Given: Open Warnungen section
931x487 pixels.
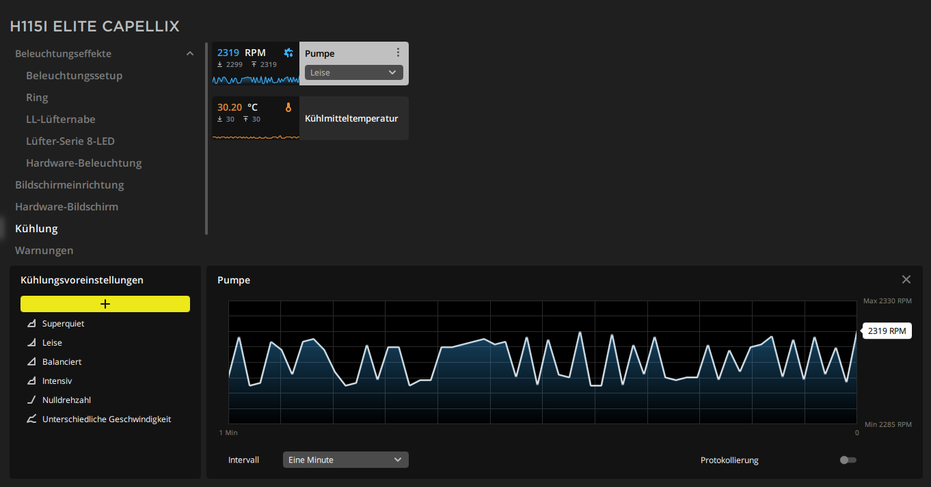Looking at the screenshot, I should pos(44,251).
